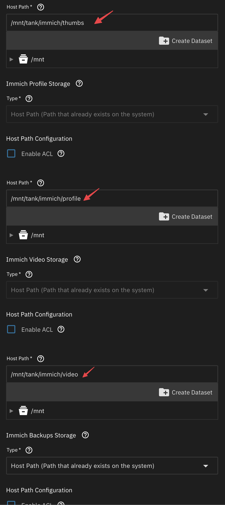This screenshot has width=225, height=505.
Task: Show help for Immich Profile Storage
Action: (79, 83)
